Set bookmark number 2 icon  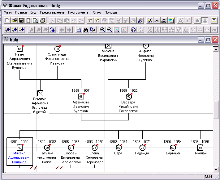14,30
